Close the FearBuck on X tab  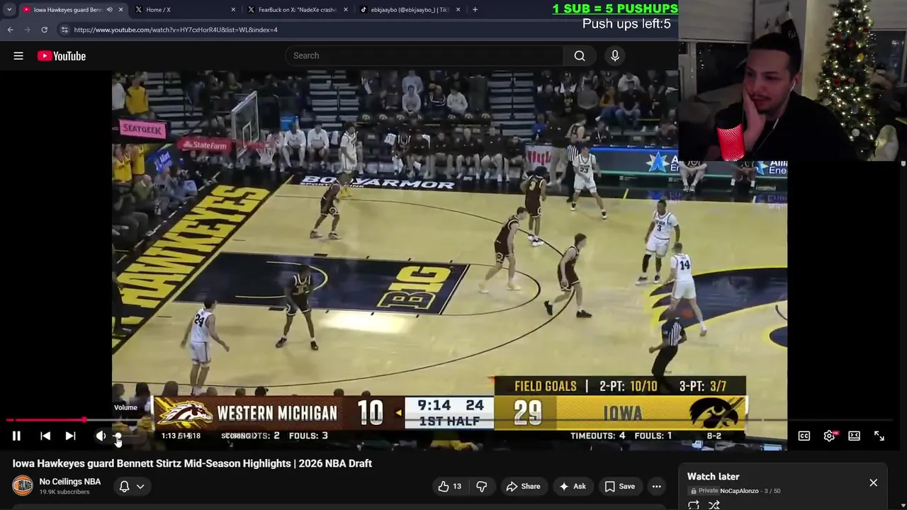pyautogui.click(x=346, y=10)
